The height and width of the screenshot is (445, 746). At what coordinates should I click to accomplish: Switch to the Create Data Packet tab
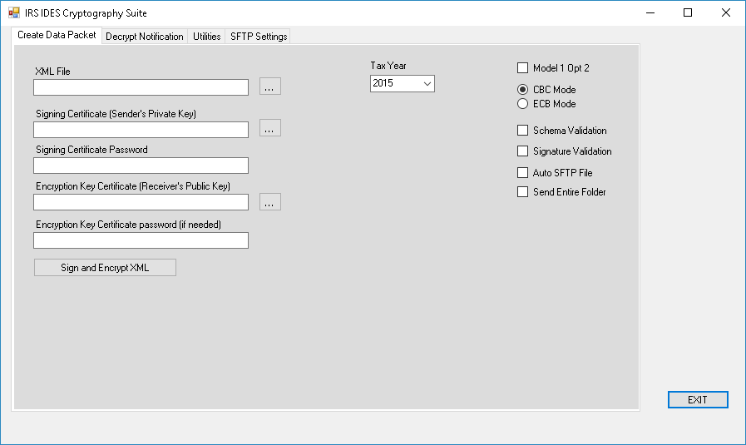coord(57,35)
